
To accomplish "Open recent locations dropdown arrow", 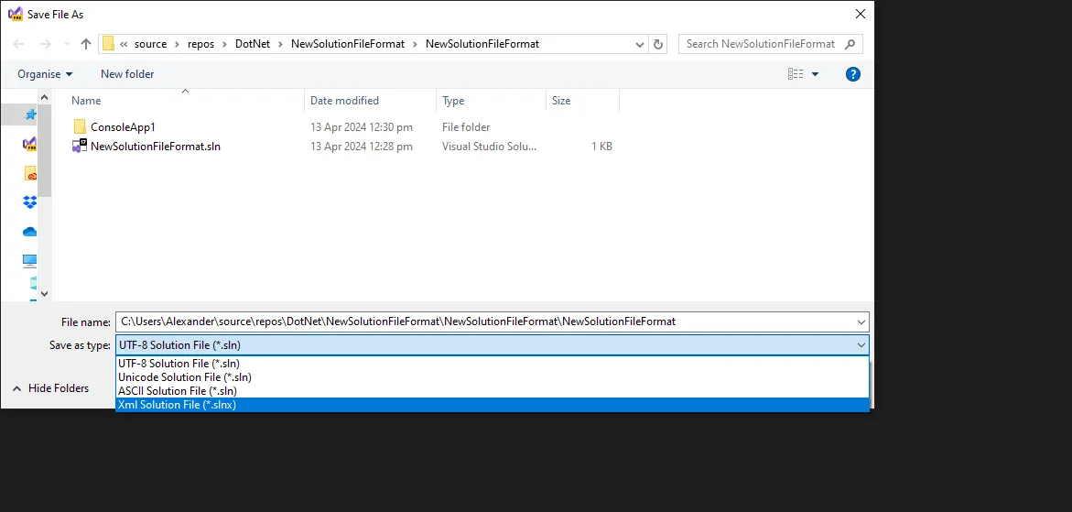I will tap(66, 44).
